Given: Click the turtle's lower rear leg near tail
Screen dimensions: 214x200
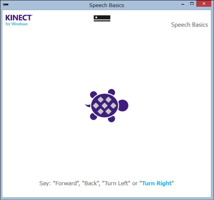Looking at the screenshot, I should [x=94, y=117].
